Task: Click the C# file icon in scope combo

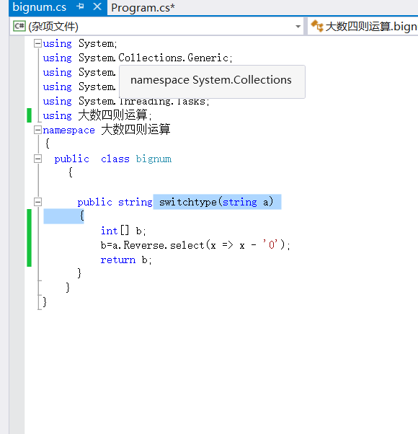Action: (19, 26)
